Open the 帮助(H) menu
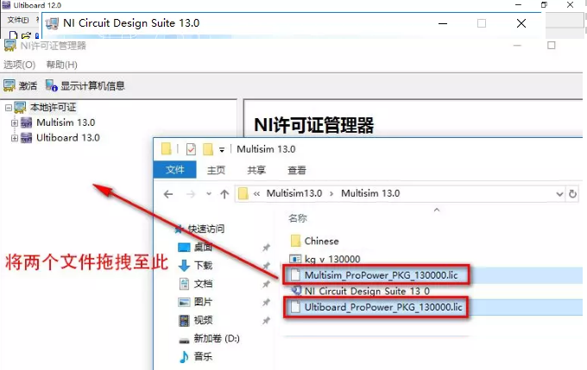The height and width of the screenshot is (370, 587). (61, 65)
